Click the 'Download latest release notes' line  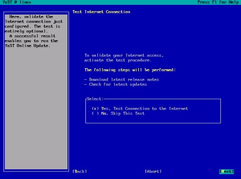click(122, 79)
